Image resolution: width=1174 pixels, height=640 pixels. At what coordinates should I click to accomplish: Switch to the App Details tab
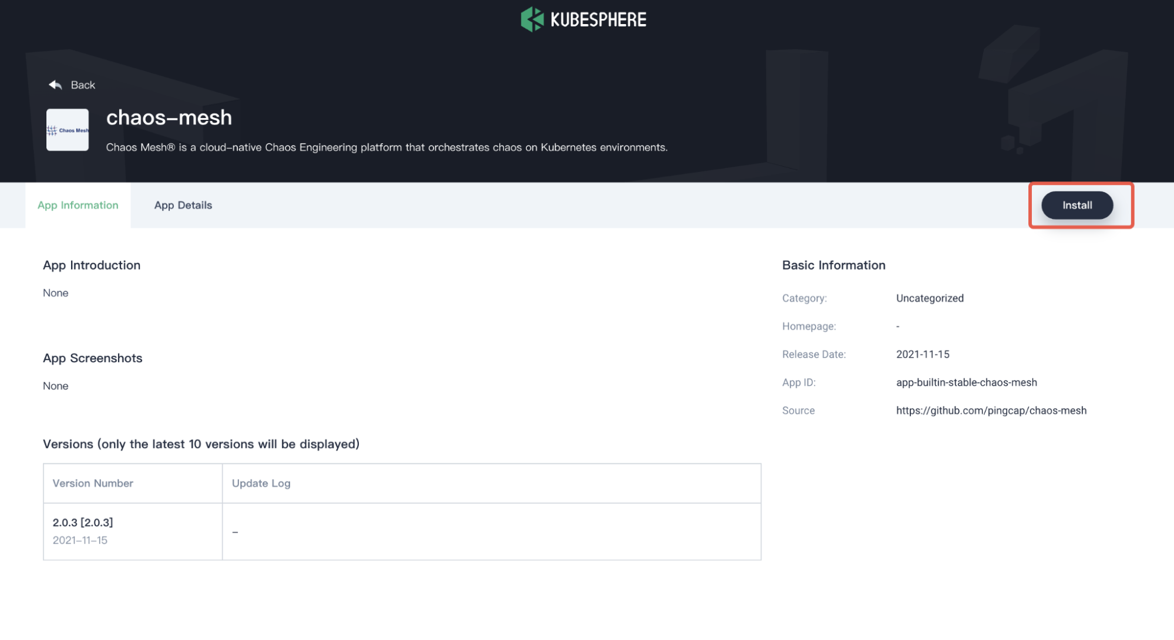tap(183, 205)
